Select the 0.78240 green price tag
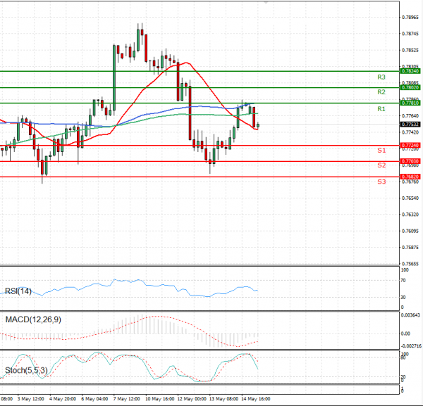The height and width of the screenshot is (406, 423). click(410, 71)
